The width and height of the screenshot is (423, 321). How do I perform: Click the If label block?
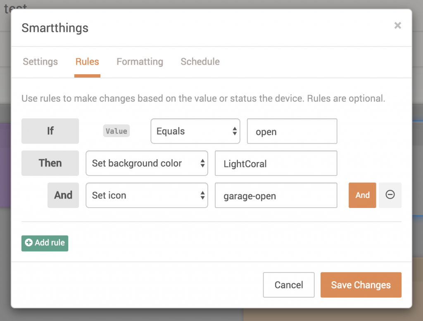50,131
